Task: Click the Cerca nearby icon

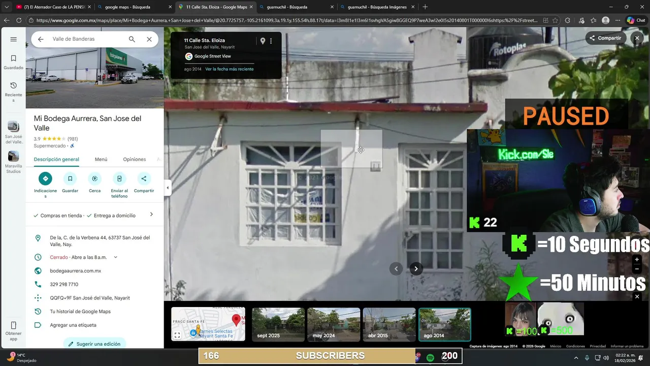Action: (x=94, y=178)
